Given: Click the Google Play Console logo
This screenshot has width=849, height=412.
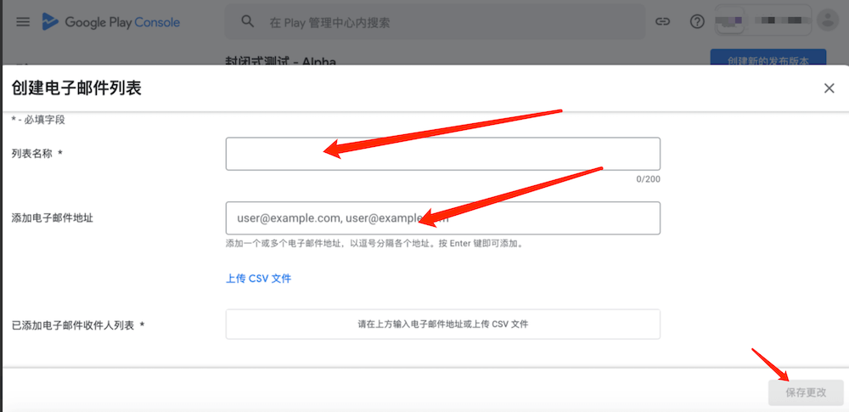Looking at the screenshot, I should [x=111, y=22].
